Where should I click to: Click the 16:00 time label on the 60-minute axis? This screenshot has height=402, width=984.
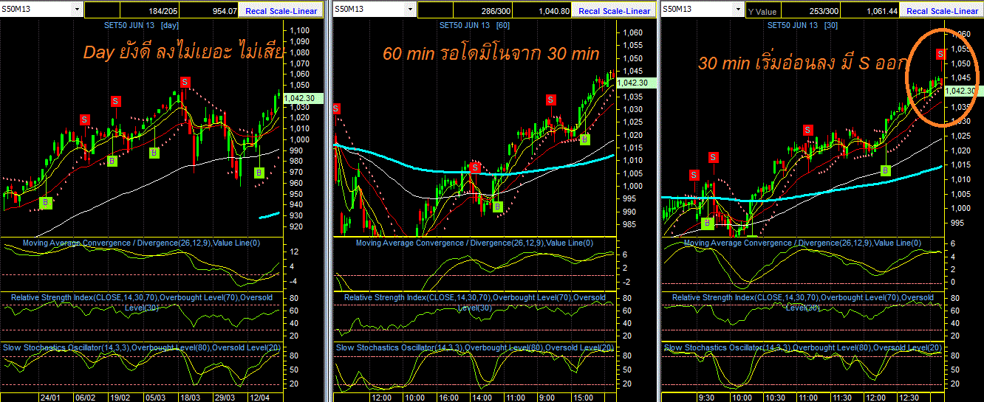tap(447, 397)
